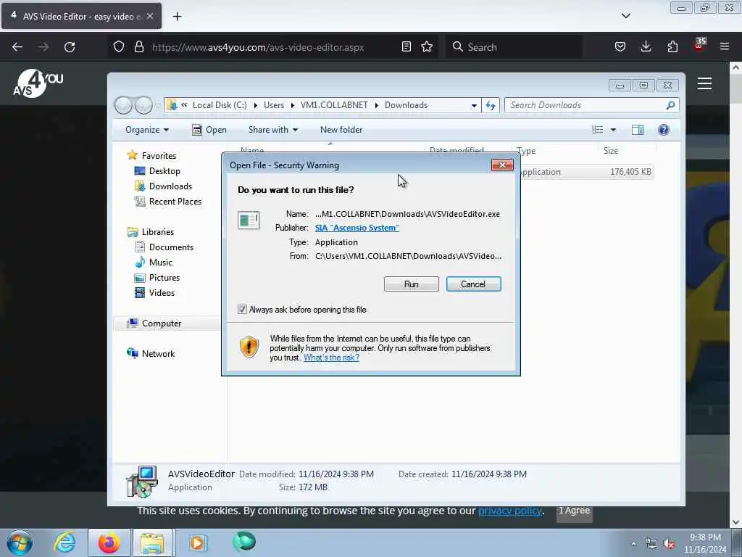
Task: Open the What's the risk? link
Action: coord(331,358)
